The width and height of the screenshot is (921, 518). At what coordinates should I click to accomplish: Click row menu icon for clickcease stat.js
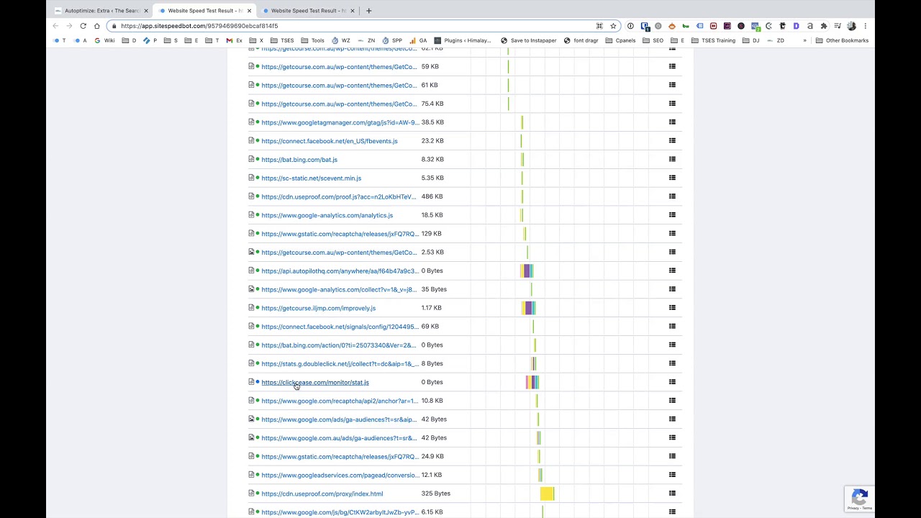pos(672,382)
